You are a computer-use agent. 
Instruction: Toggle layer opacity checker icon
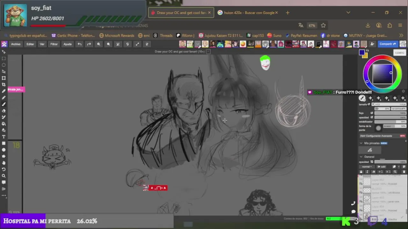point(372,162)
